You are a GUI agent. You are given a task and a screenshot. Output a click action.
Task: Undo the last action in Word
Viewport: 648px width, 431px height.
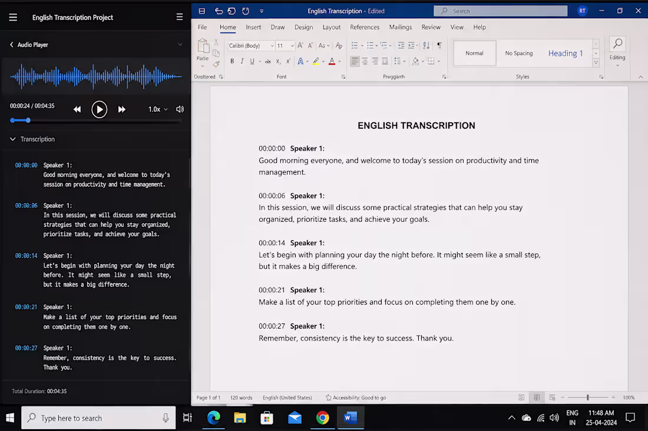tap(218, 11)
